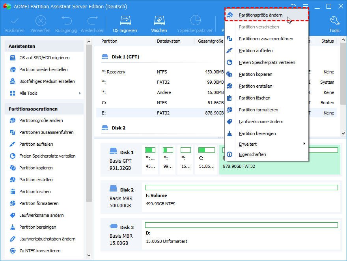Choose sidebar Partition bereinigen operation
The image size is (347, 261).
(37, 227)
